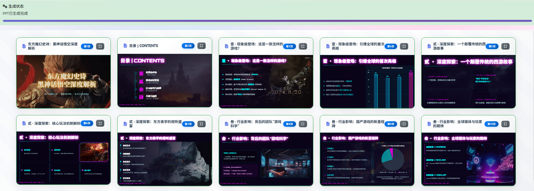Select the 第2页 page badge
The image size is (534, 191).
tap(188, 46)
